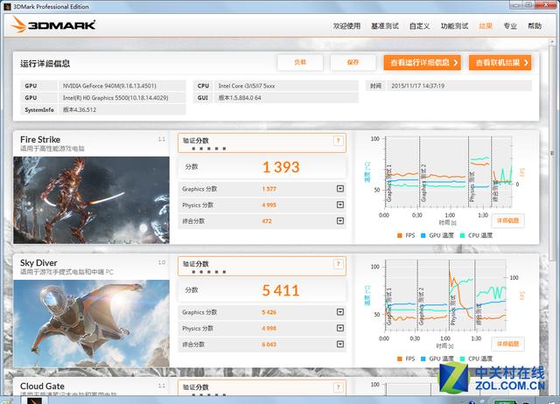The height and width of the screenshot is (404, 560).
Task: Click the 负载 button
Action: click(300, 62)
